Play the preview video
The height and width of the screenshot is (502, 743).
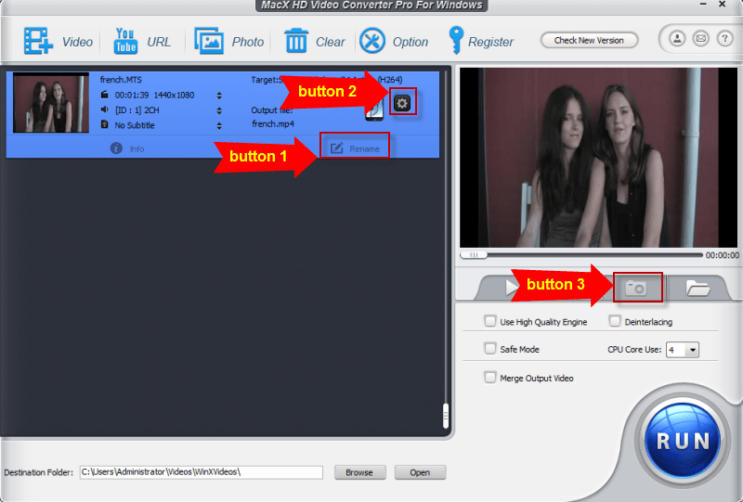(512, 288)
